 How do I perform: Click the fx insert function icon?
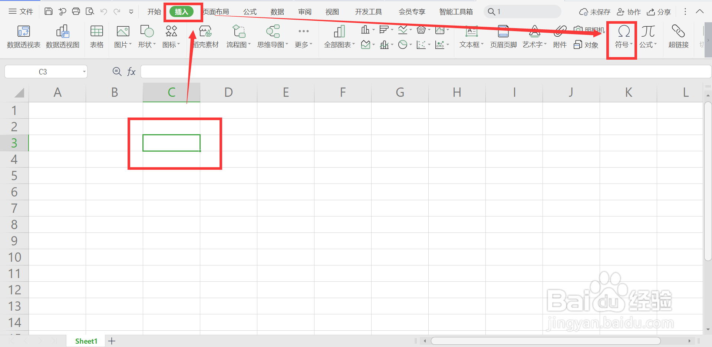click(x=131, y=72)
